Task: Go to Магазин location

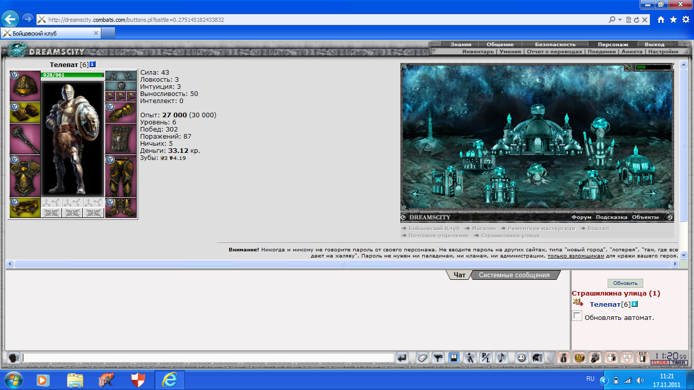Action: point(483,229)
